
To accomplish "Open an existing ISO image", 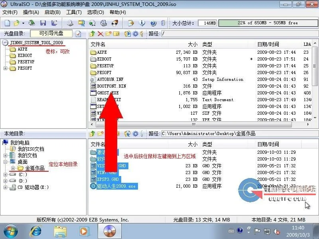I will click(16, 23).
